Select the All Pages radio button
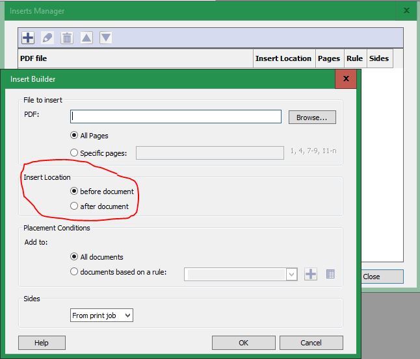Image resolution: width=420 pixels, height=359 pixels. click(74, 136)
